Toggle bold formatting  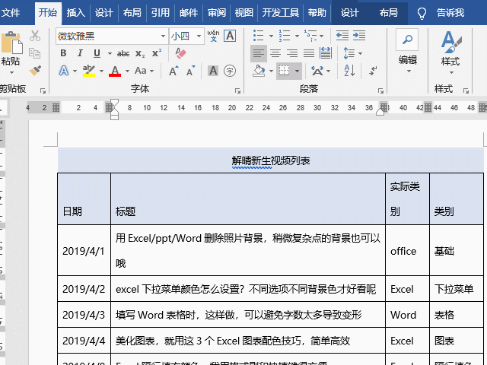63,53
